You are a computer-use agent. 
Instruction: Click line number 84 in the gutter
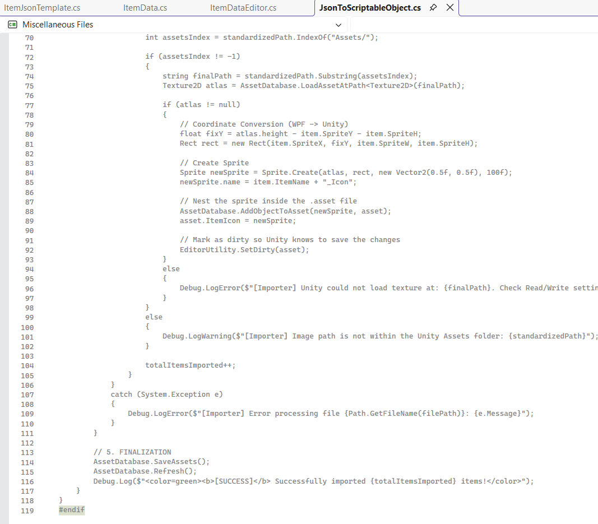[29, 173]
